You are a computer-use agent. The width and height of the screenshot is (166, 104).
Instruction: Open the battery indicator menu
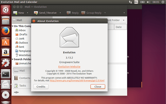143,2
